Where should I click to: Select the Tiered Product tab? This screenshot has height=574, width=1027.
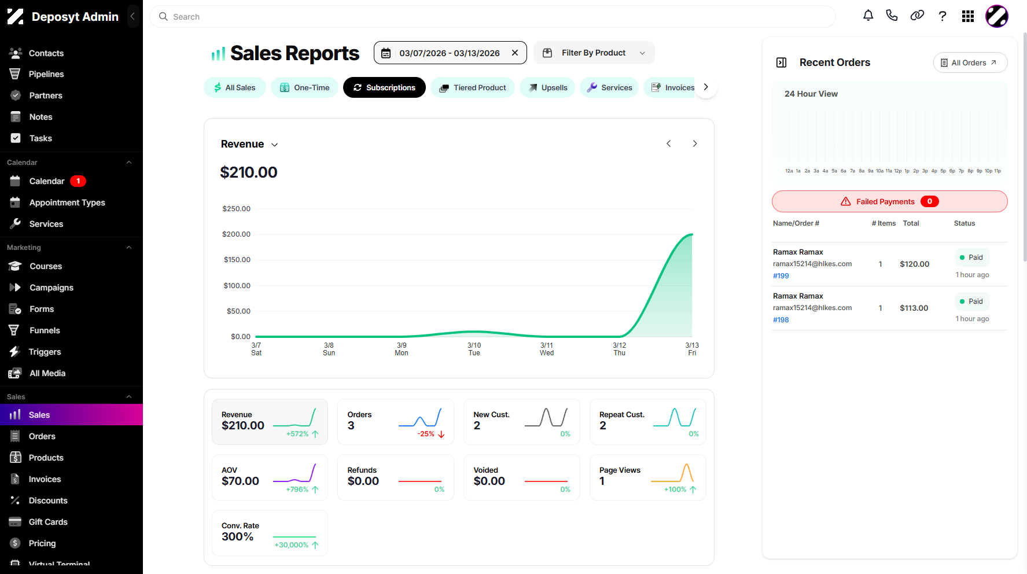pos(473,87)
